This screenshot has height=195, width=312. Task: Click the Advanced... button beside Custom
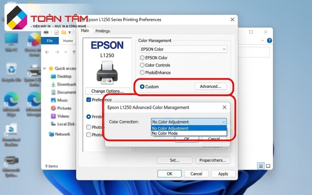coord(211,87)
